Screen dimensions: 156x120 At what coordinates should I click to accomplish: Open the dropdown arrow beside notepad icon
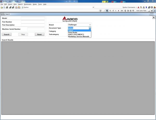(102, 11)
